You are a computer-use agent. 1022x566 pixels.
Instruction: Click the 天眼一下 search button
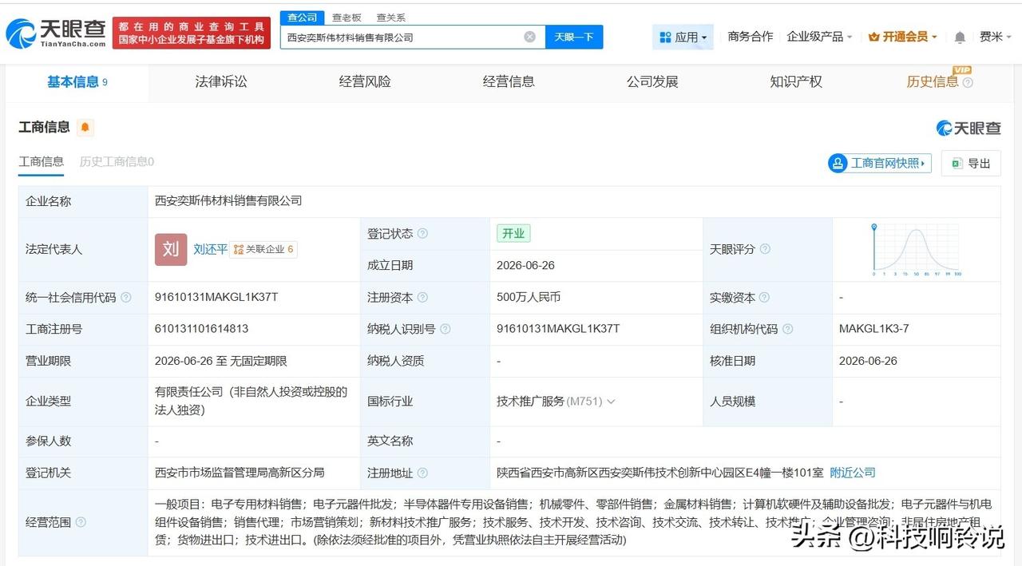[x=574, y=37]
